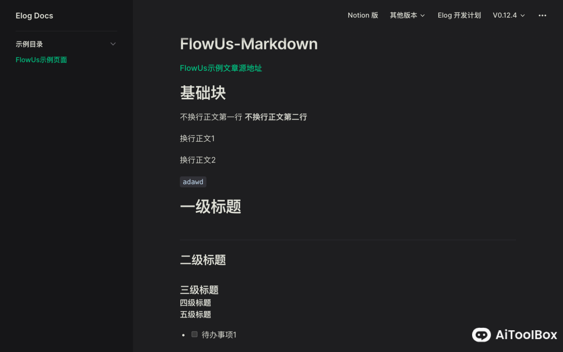
Task: Click the Elog Docs site title
Action: pyautogui.click(x=34, y=15)
